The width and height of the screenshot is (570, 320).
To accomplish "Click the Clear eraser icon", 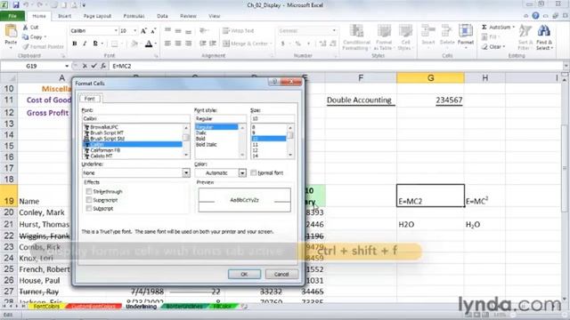I will 484,47.
